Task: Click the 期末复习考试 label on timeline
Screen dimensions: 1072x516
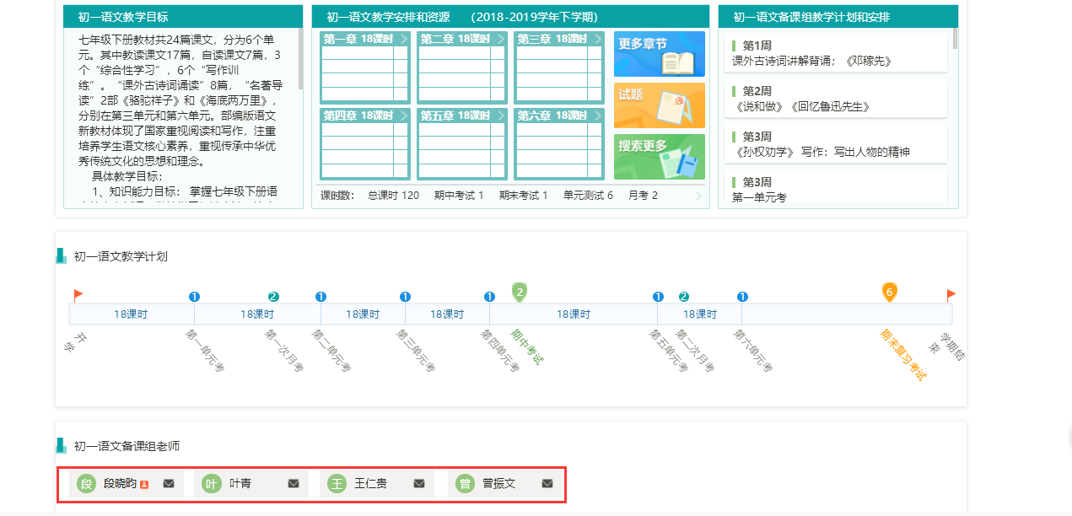Action: click(x=903, y=355)
